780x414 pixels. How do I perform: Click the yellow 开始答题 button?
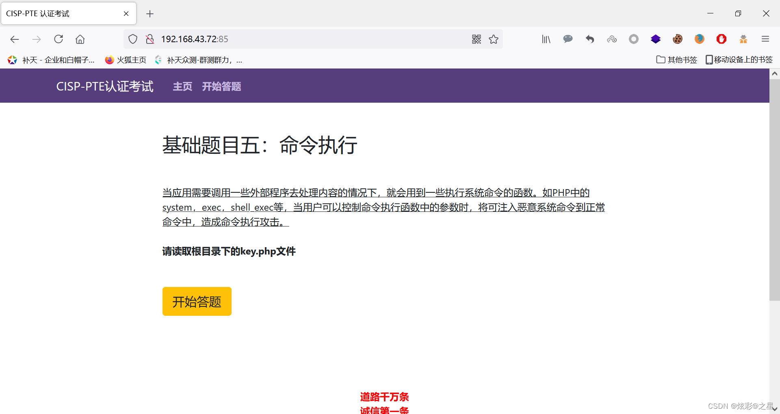click(x=197, y=301)
